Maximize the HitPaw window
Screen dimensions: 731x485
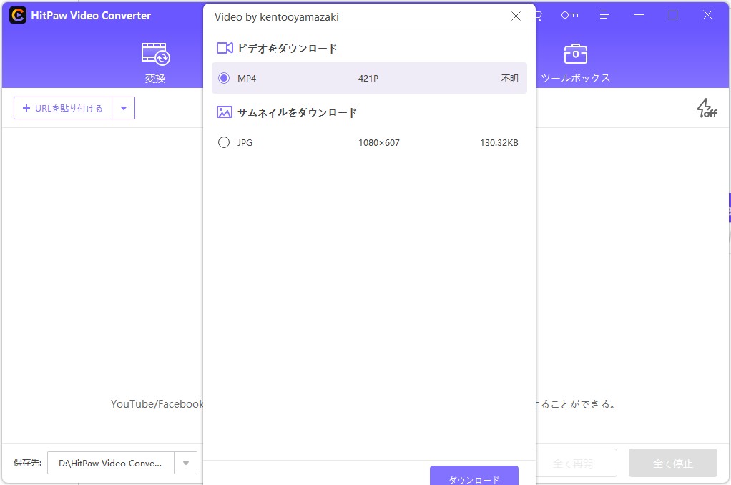[x=673, y=16]
